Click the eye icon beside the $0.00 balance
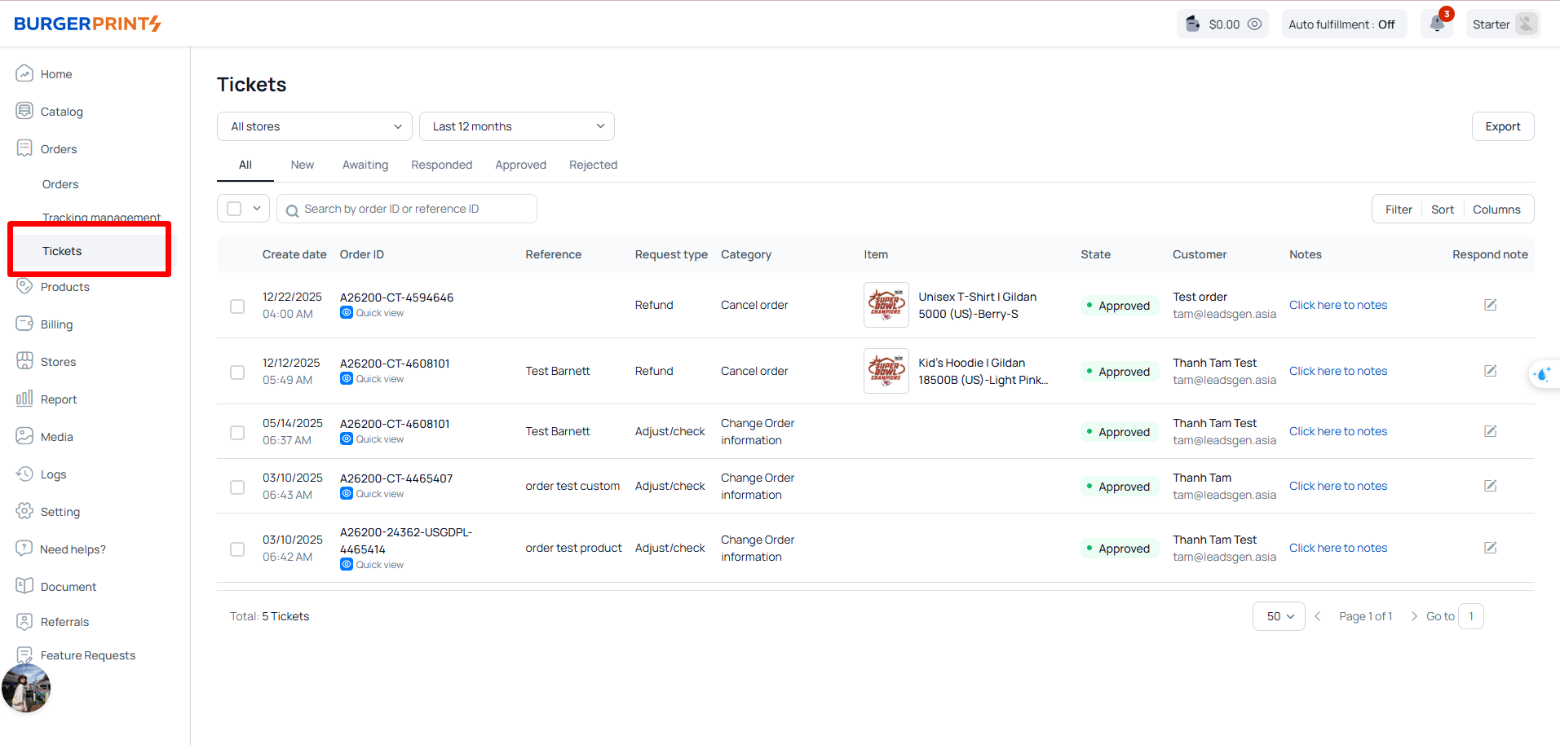 [x=1255, y=24]
